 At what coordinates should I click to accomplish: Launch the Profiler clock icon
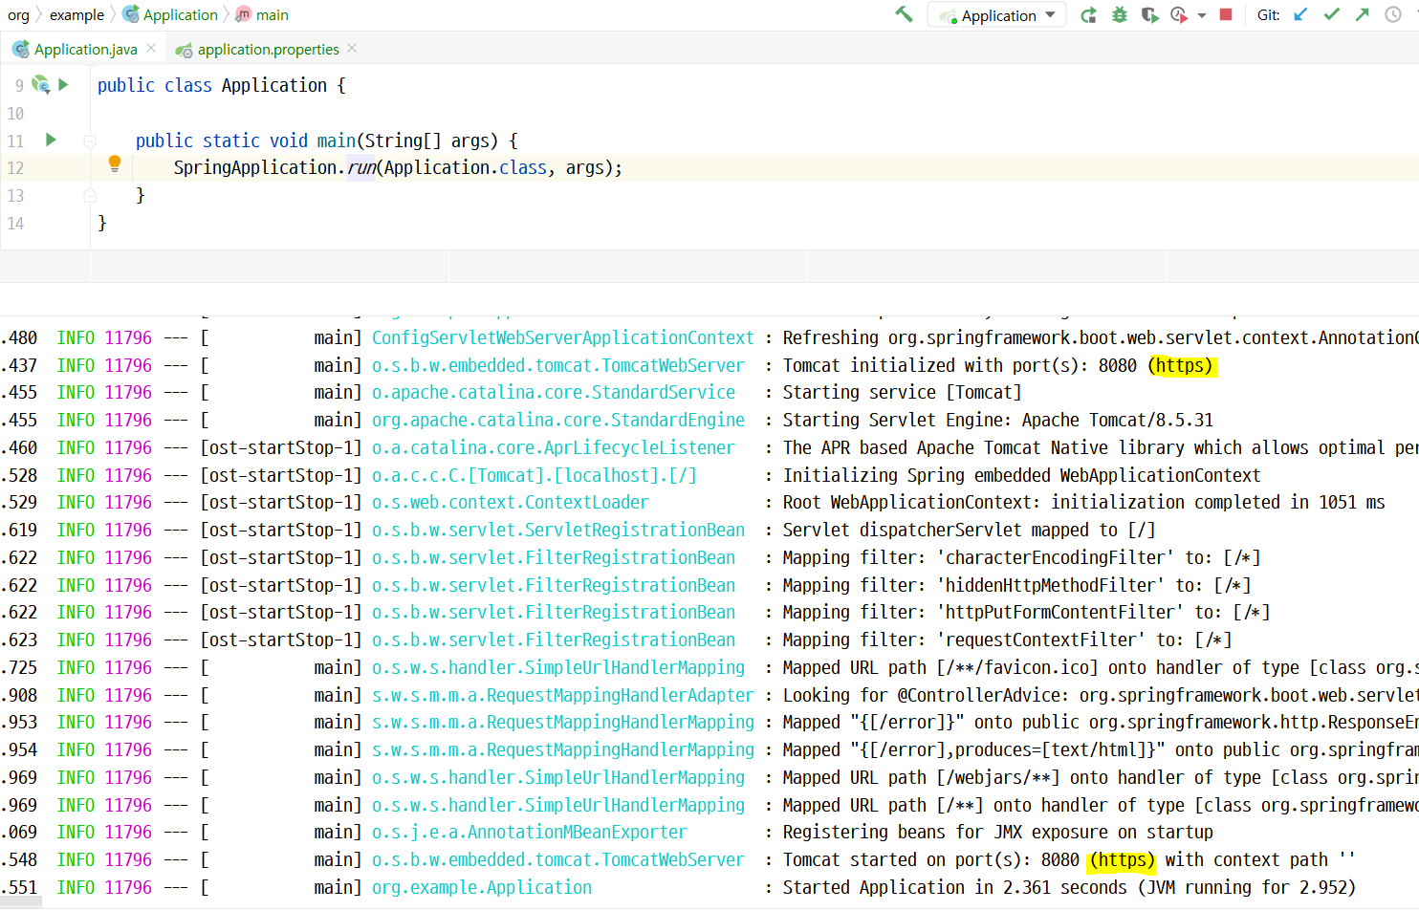click(1178, 14)
